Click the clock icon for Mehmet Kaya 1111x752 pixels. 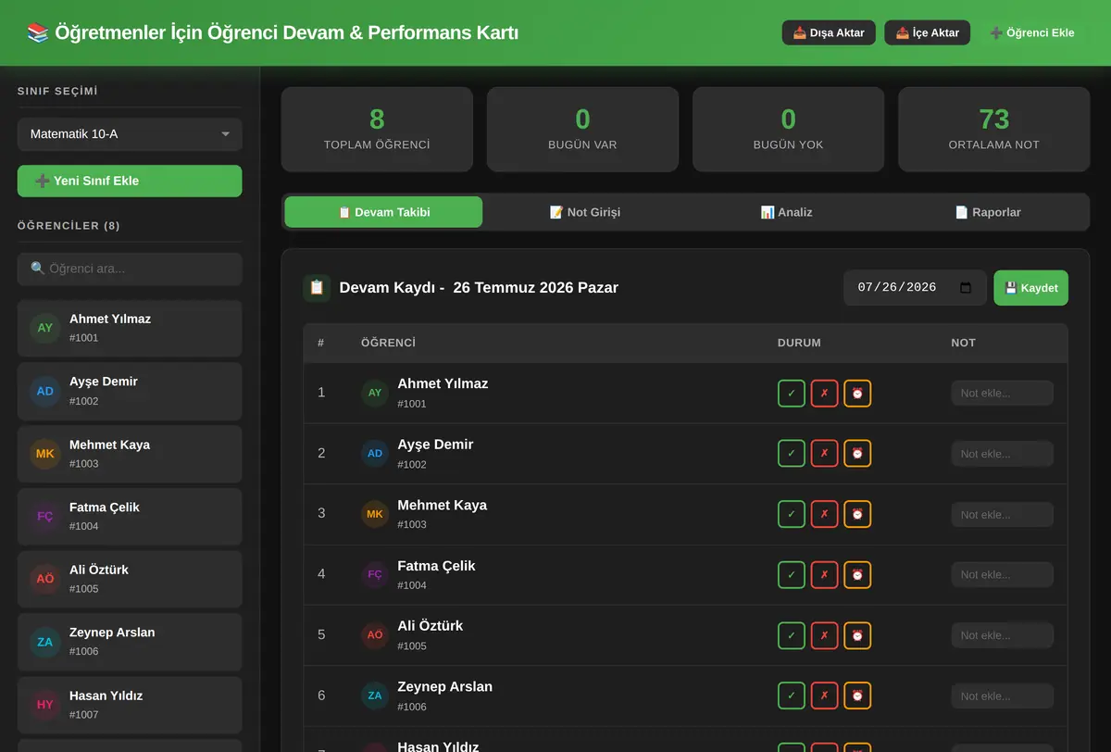click(857, 514)
